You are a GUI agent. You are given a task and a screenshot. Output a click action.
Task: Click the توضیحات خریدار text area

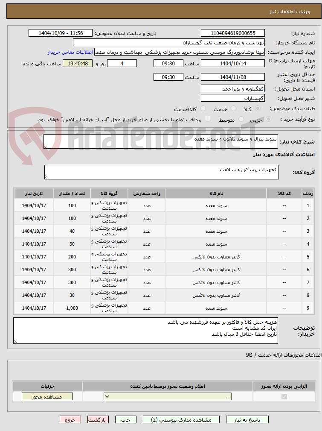(x=145, y=331)
